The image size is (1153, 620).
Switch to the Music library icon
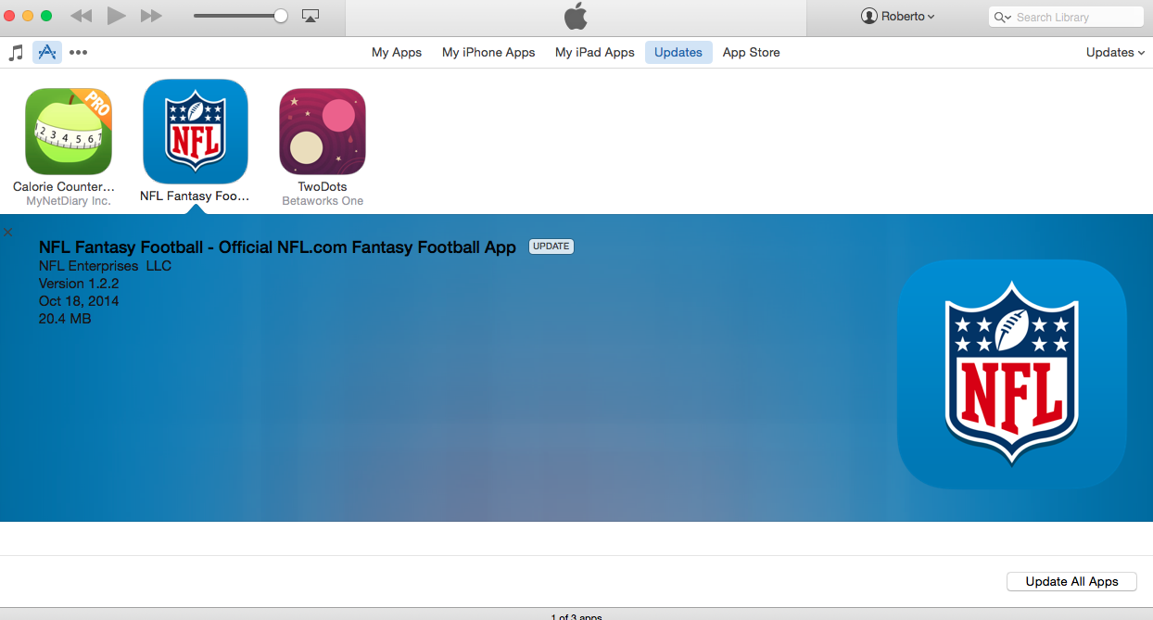pos(16,52)
